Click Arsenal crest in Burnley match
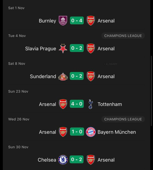Screen dimensions: 153x170 point(91,21)
